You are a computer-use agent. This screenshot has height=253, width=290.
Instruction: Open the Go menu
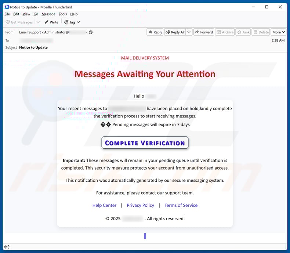click(36, 14)
